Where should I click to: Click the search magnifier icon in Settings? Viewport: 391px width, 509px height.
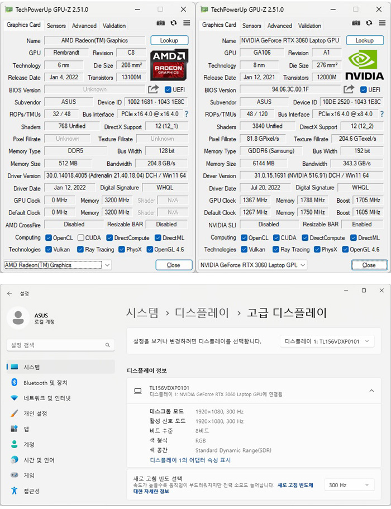click(107, 345)
